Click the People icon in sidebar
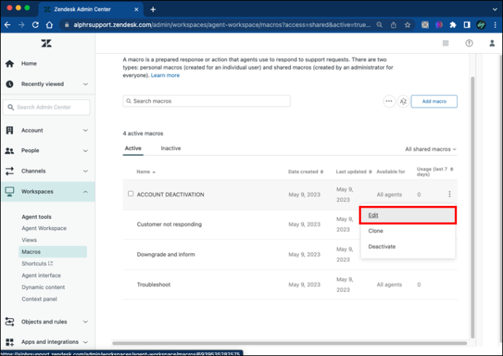503x356 pixels. 9,151
